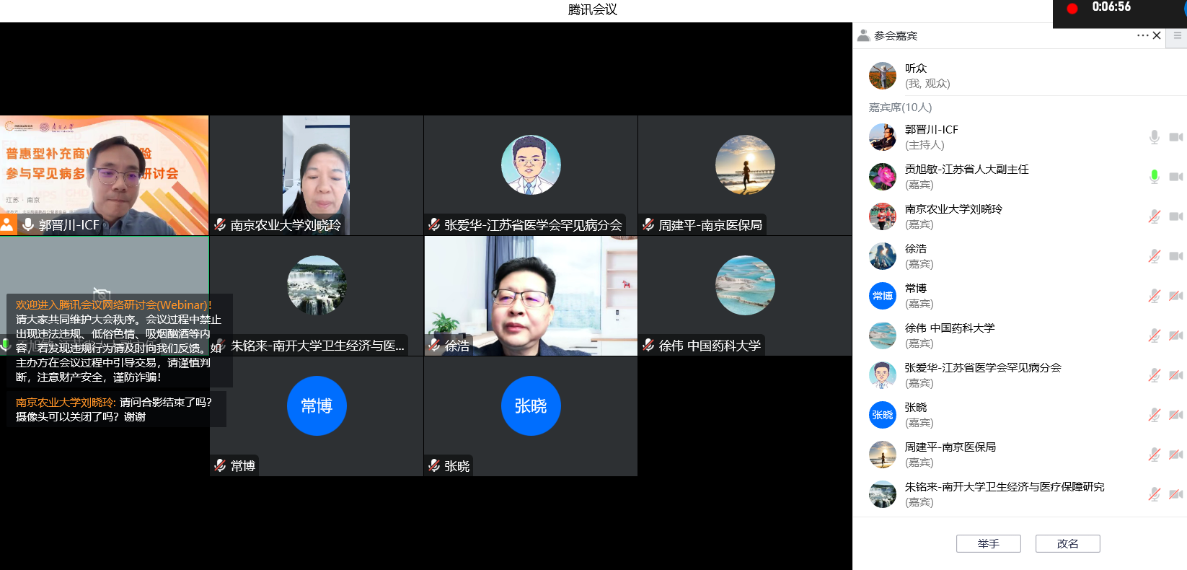
Task: Click the blue 常博 avatar circle in grid
Action: (x=317, y=405)
